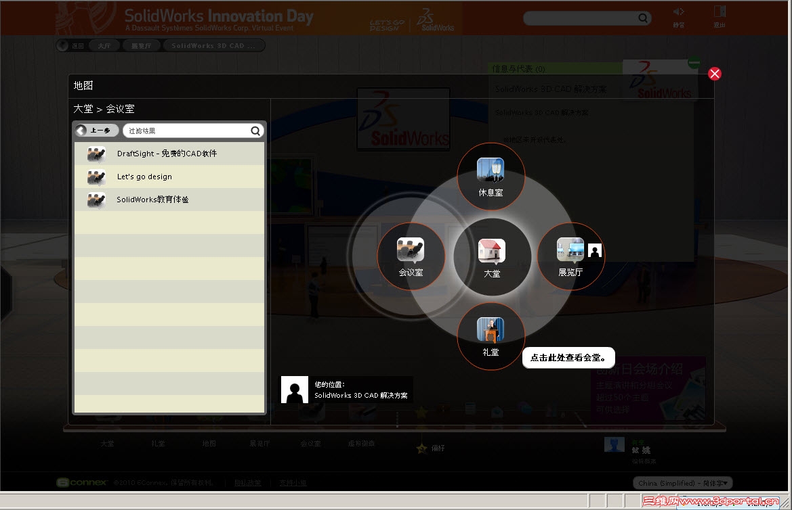The width and height of the screenshot is (792, 510).
Task: Select the Let's go design row
Action: (169, 177)
